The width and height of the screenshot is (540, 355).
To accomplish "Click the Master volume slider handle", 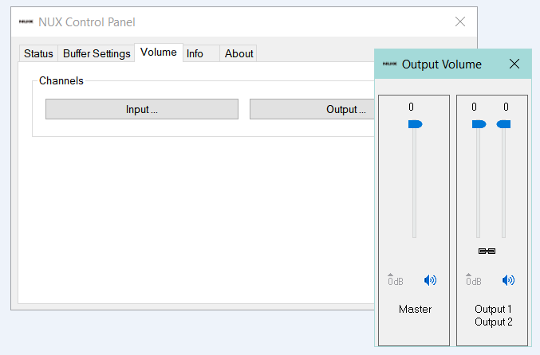I will tap(415, 124).
